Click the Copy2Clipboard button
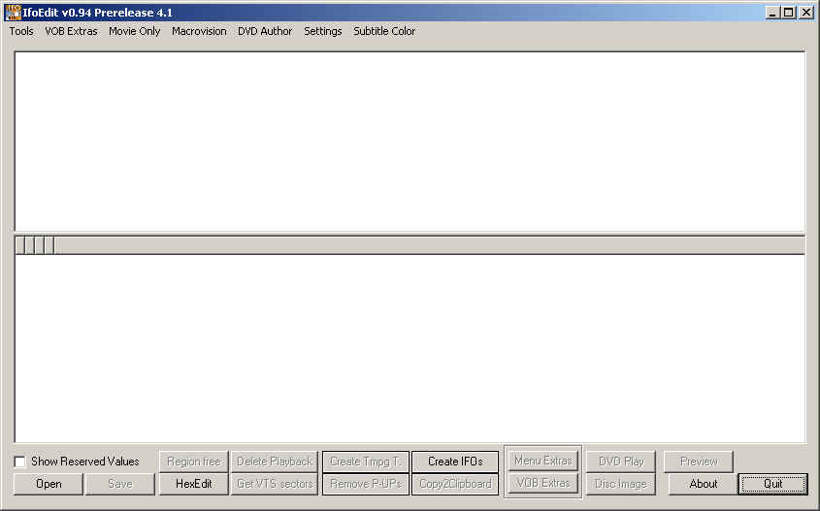Image resolution: width=820 pixels, height=511 pixels. pyautogui.click(x=455, y=484)
